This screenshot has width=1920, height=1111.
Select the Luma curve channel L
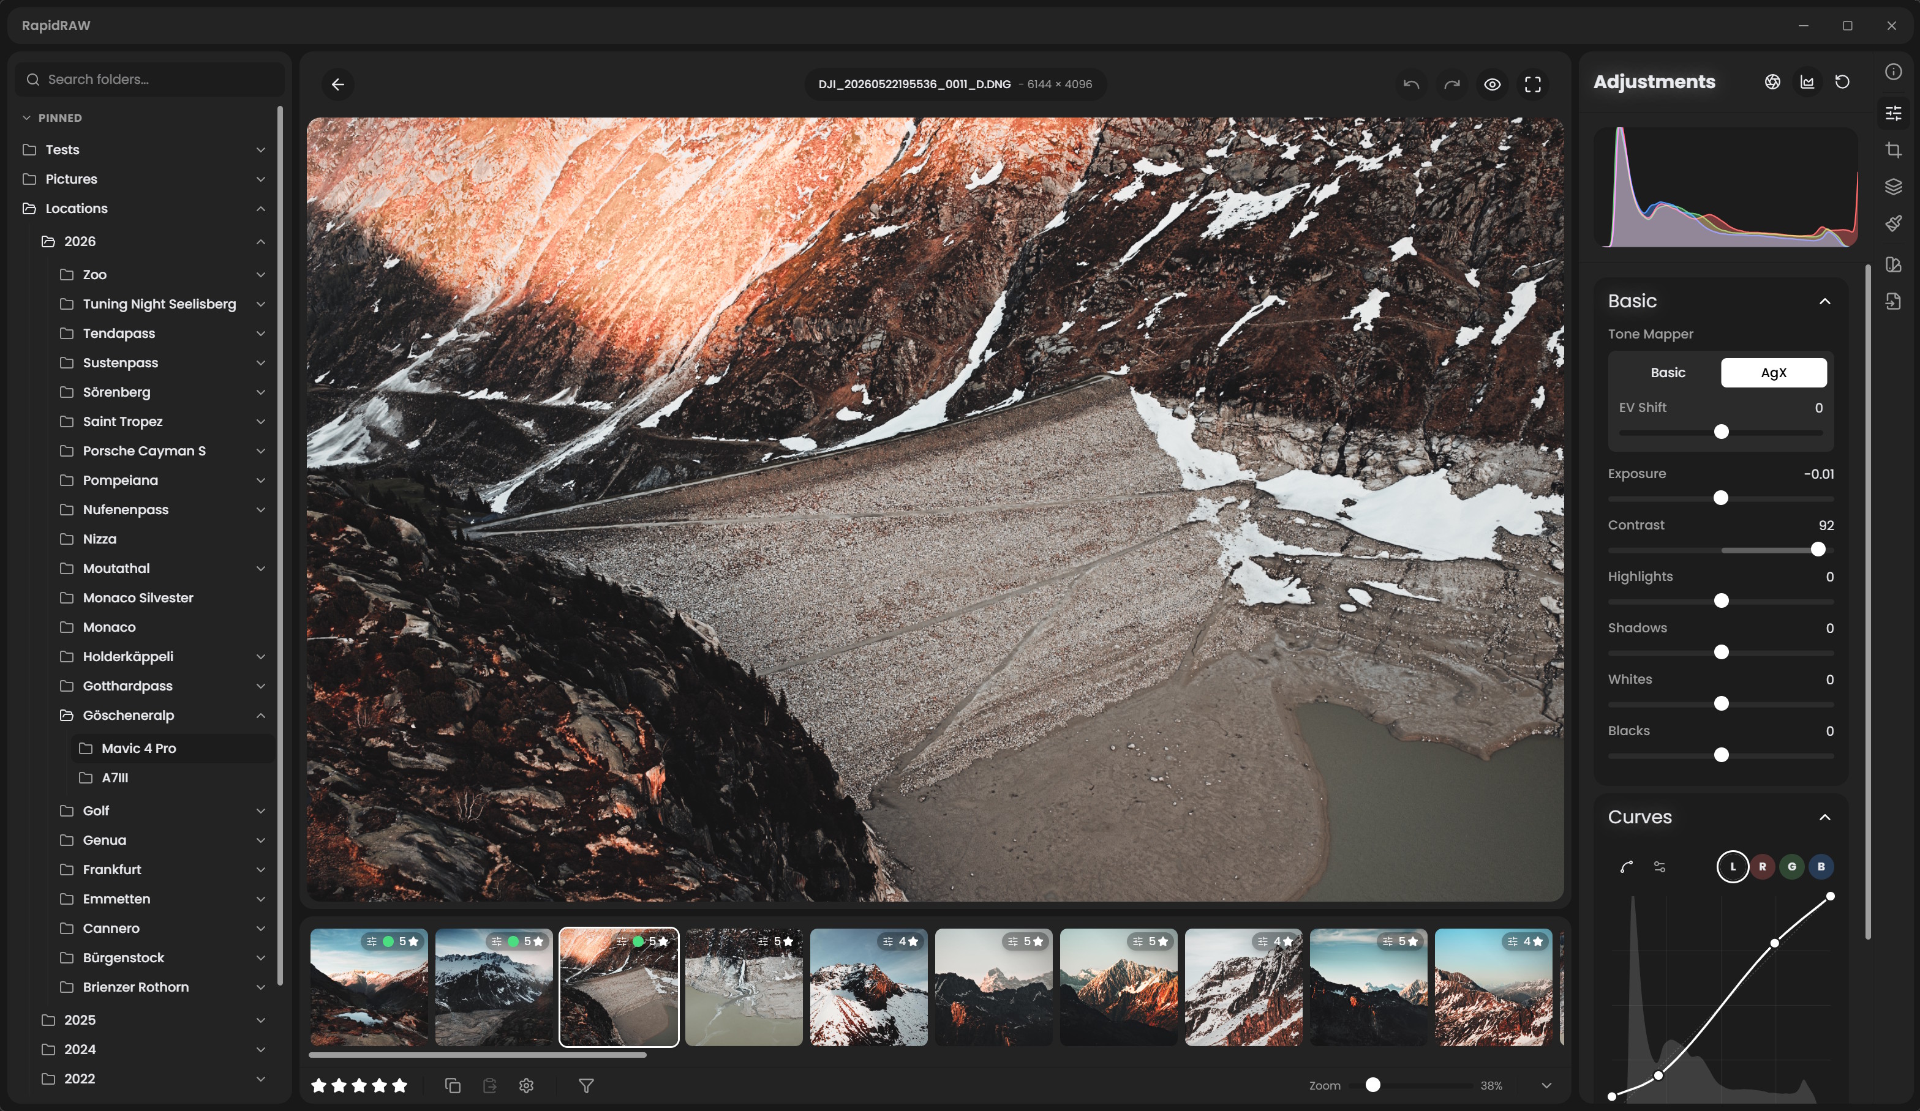pyautogui.click(x=1733, y=867)
